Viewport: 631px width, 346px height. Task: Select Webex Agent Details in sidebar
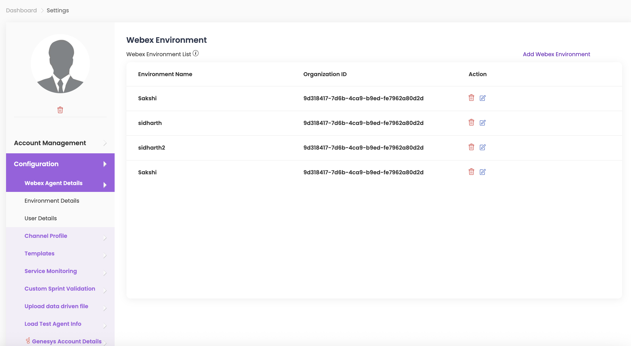tap(53, 183)
